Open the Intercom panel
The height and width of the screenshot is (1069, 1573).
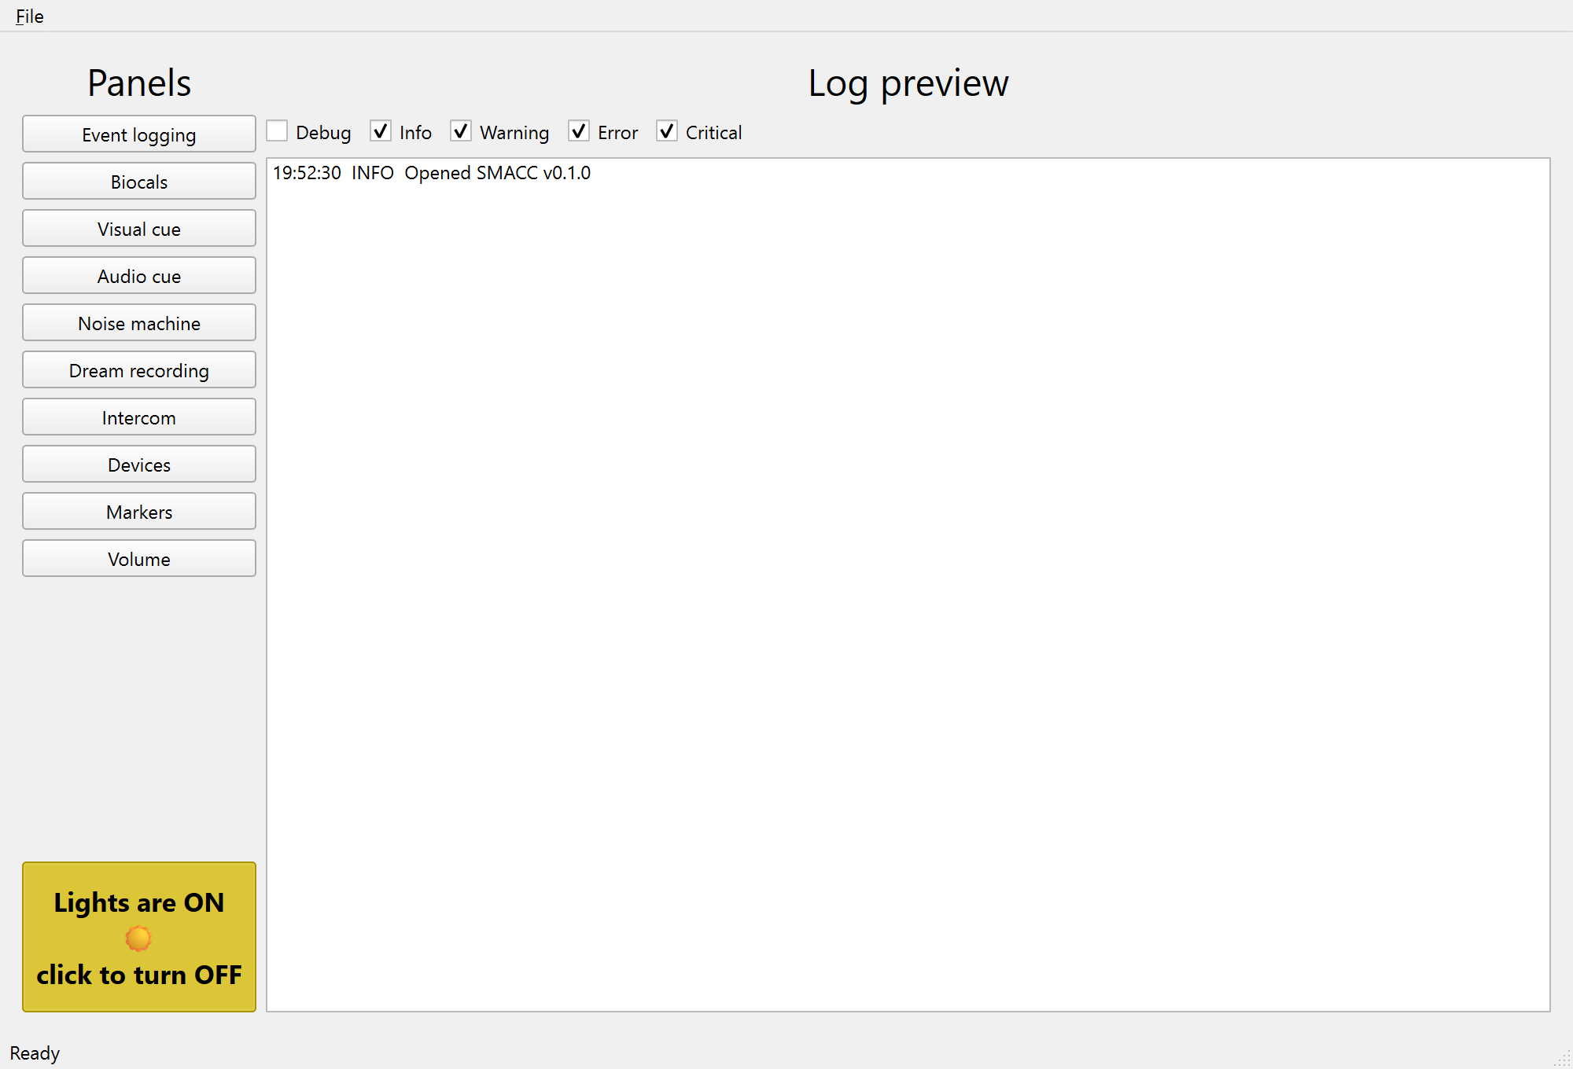[139, 417]
